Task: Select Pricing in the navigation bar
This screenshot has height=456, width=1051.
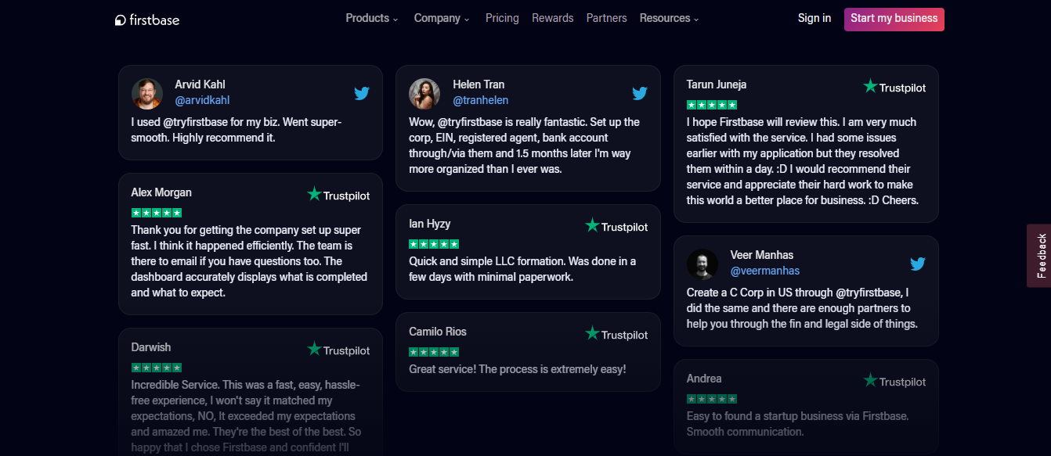Action: pyautogui.click(x=502, y=17)
